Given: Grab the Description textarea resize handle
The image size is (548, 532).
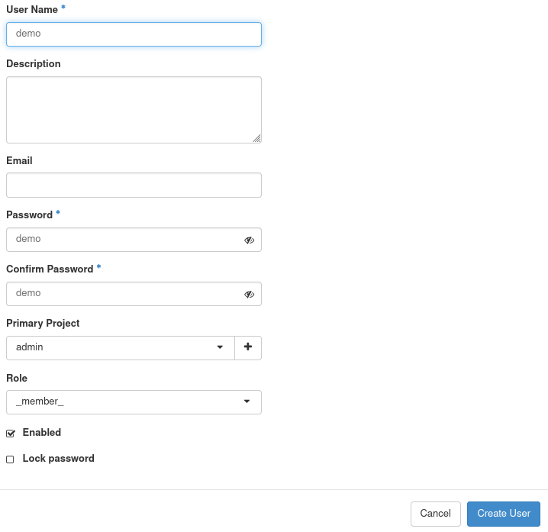Looking at the screenshot, I should pos(256,138).
